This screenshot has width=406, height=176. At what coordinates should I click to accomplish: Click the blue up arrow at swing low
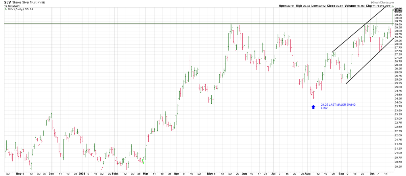tap(313, 107)
